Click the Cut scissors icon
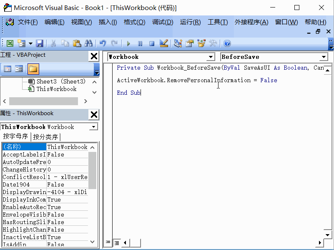 pyautogui.click(x=53, y=43)
